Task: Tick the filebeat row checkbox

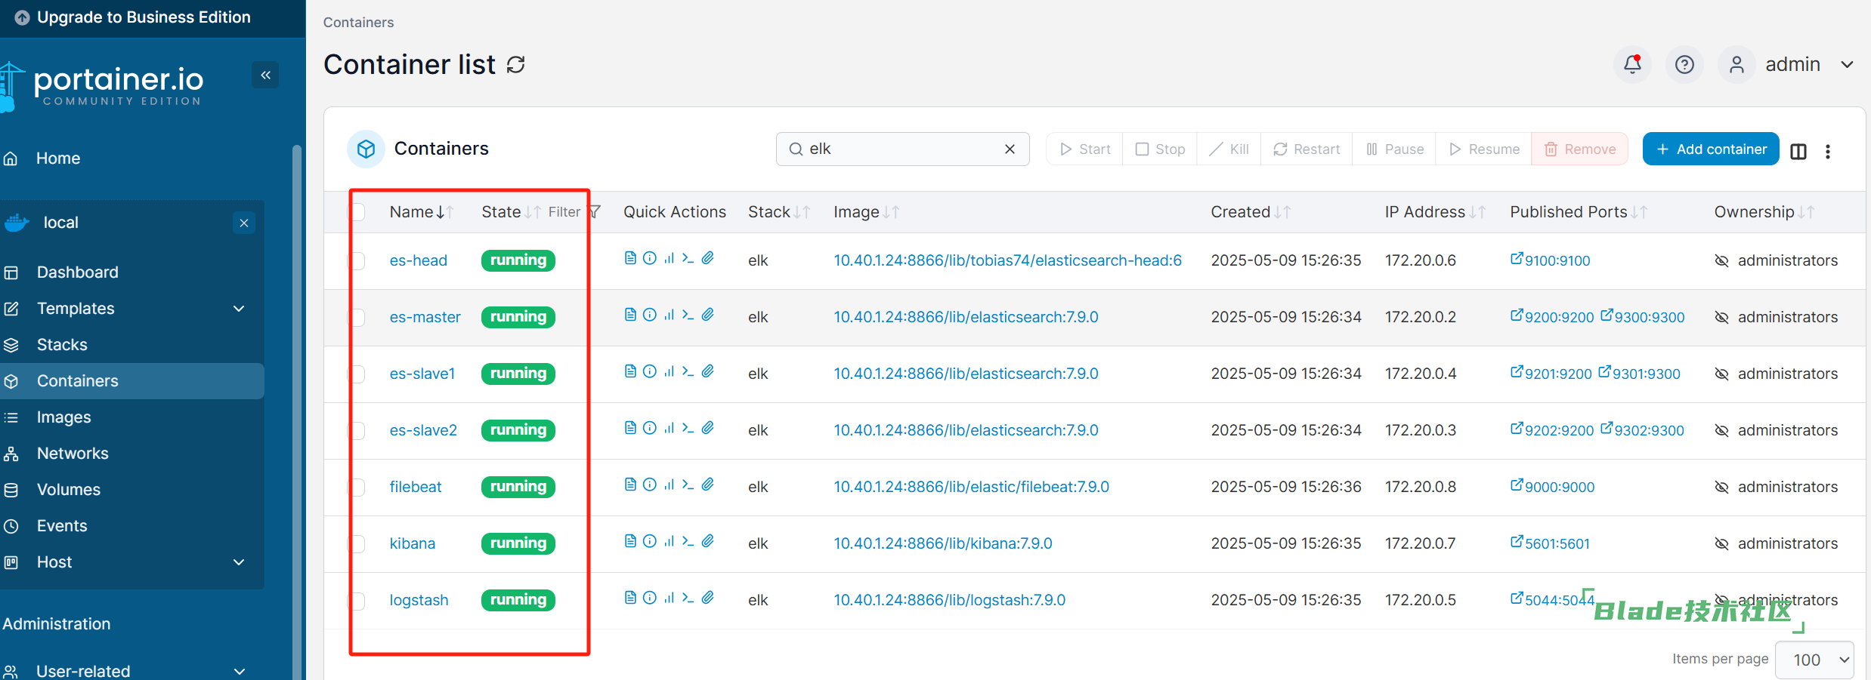Action: [x=357, y=487]
